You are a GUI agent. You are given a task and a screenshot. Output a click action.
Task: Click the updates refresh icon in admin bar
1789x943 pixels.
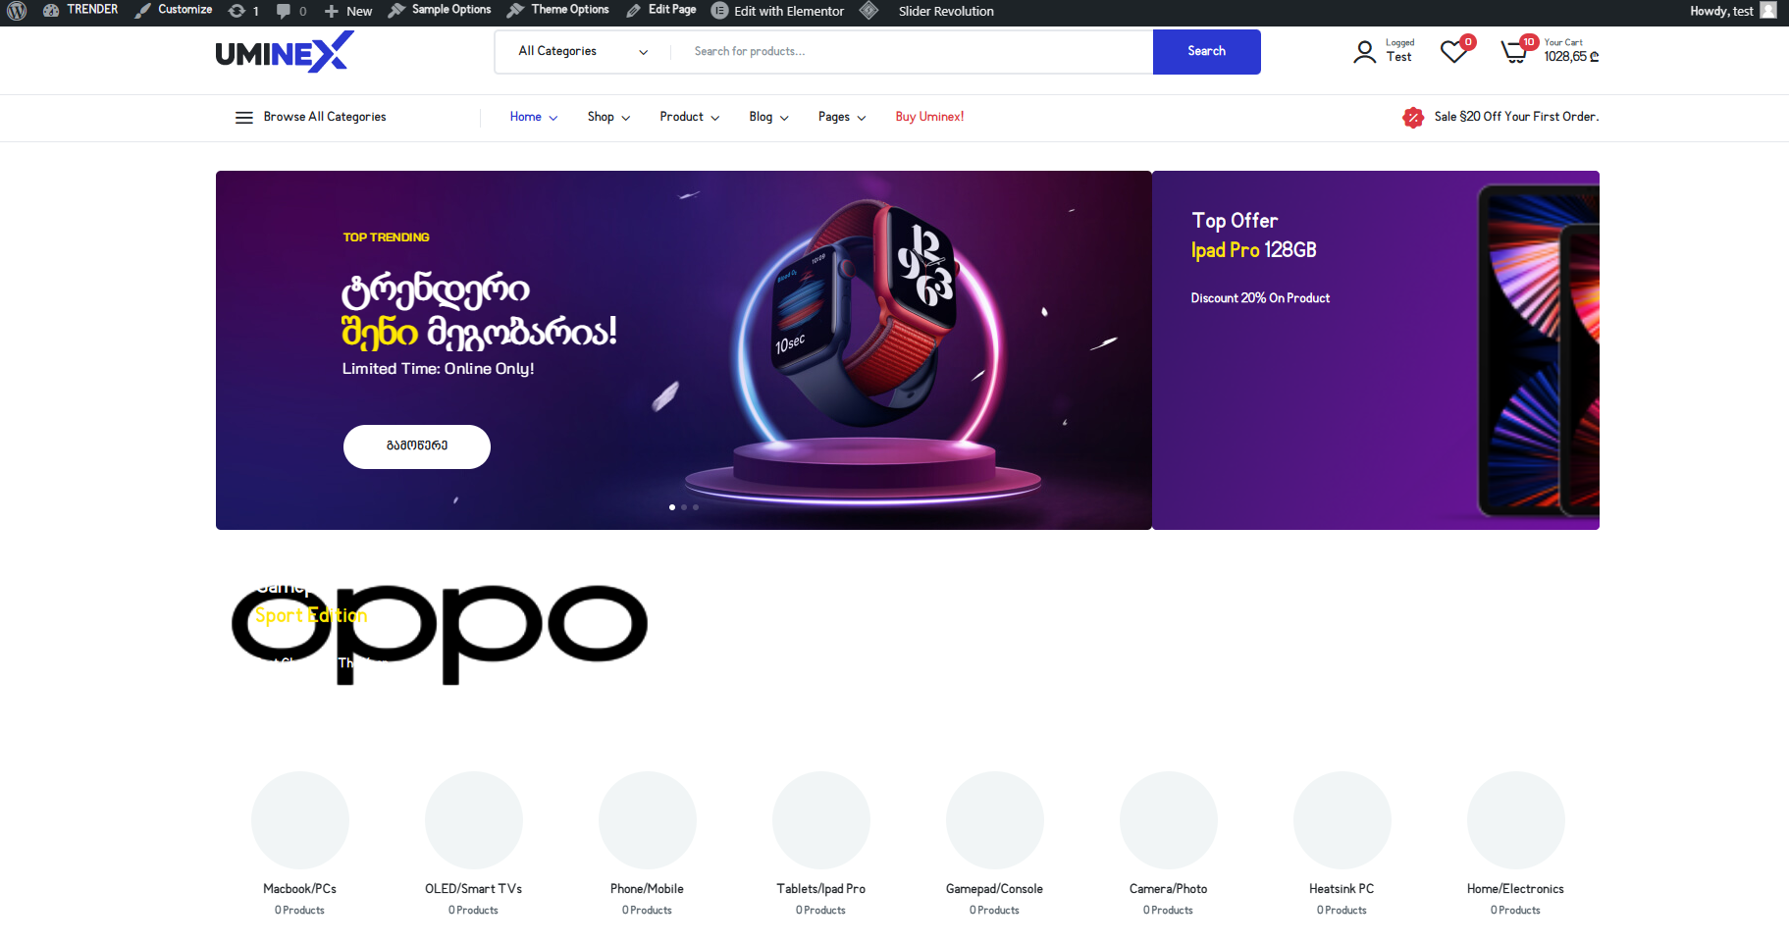[237, 11]
